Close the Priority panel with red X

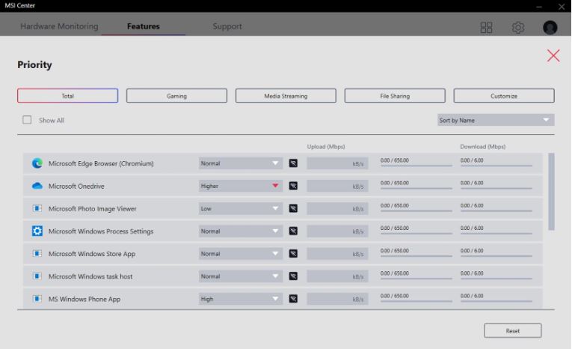tap(553, 55)
